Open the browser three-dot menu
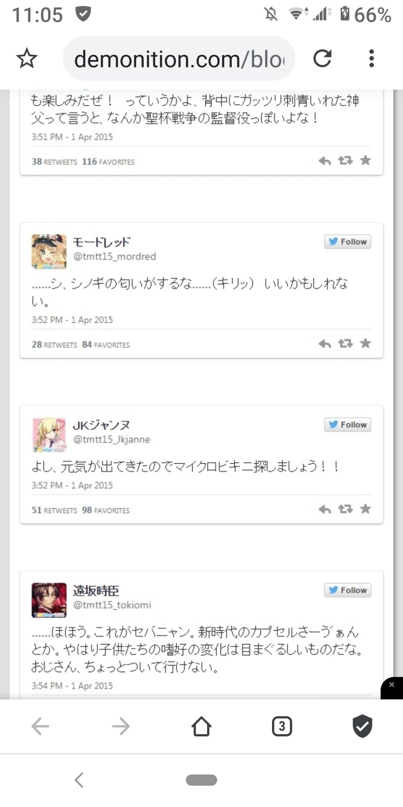Image resolution: width=403 pixels, height=807 pixels. pyautogui.click(x=372, y=58)
